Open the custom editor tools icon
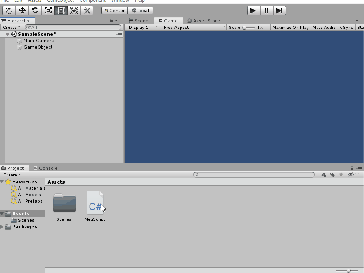 point(87,11)
